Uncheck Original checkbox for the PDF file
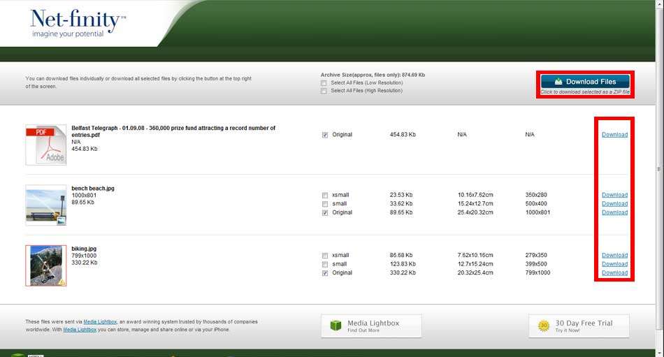The height and width of the screenshot is (357, 664). tap(325, 135)
